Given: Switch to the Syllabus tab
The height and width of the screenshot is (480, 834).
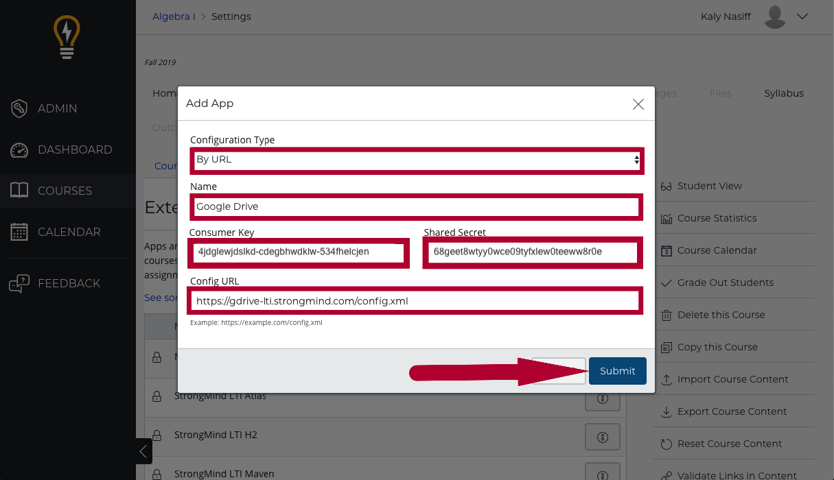Looking at the screenshot, I should click(x=784, y=93).
